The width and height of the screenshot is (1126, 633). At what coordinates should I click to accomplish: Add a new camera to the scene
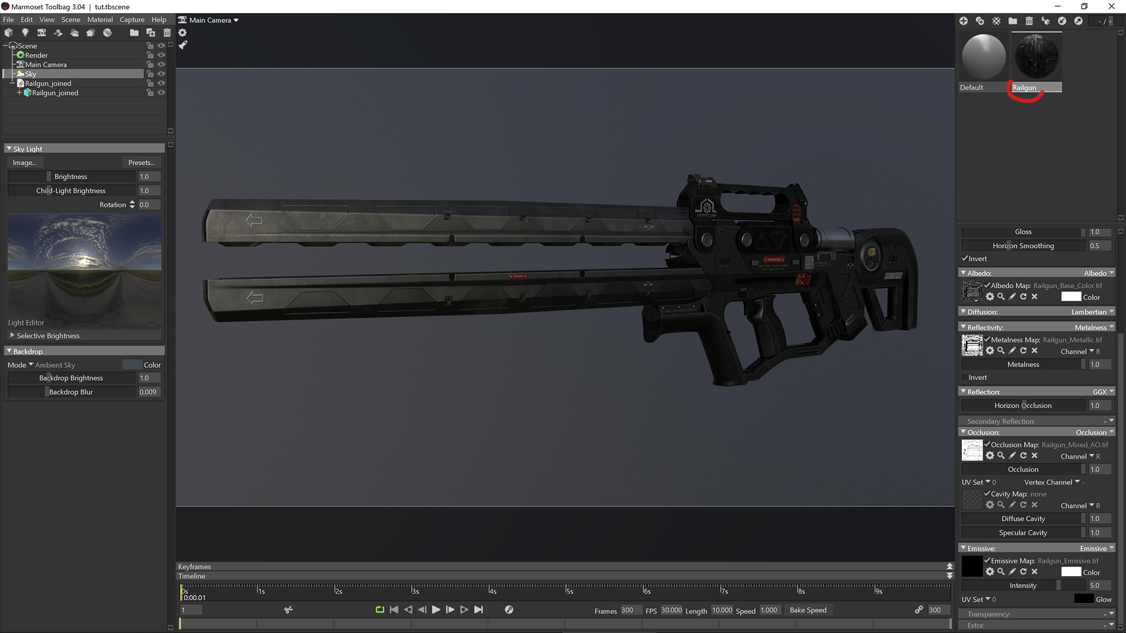(x=41, y=33)
